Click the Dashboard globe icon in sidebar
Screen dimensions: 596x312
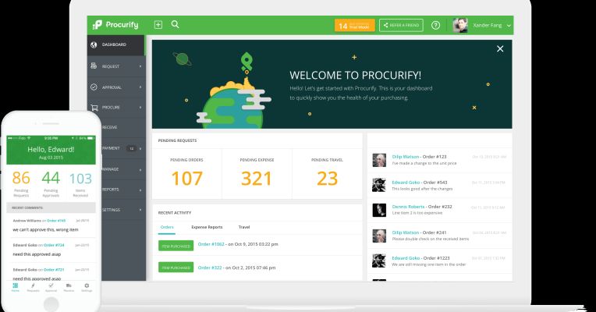(x=94, y=44)
